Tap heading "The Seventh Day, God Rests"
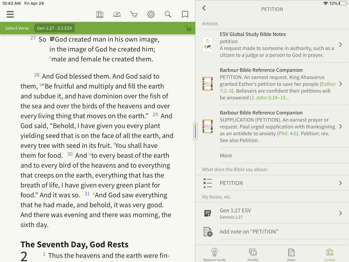This screenshot has height=262, width=349. [74, 244]
